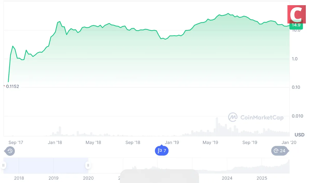311x183 pixels.
Task: Click 2024 on the navigator timeline
Action: click(x=227, y=178)
